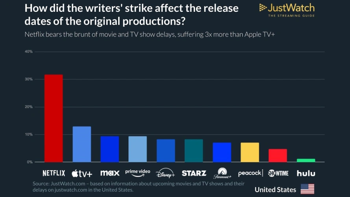Click the Apple TV+ logo
The width and height of the screenshot is (350, 197).
point(82,173)
